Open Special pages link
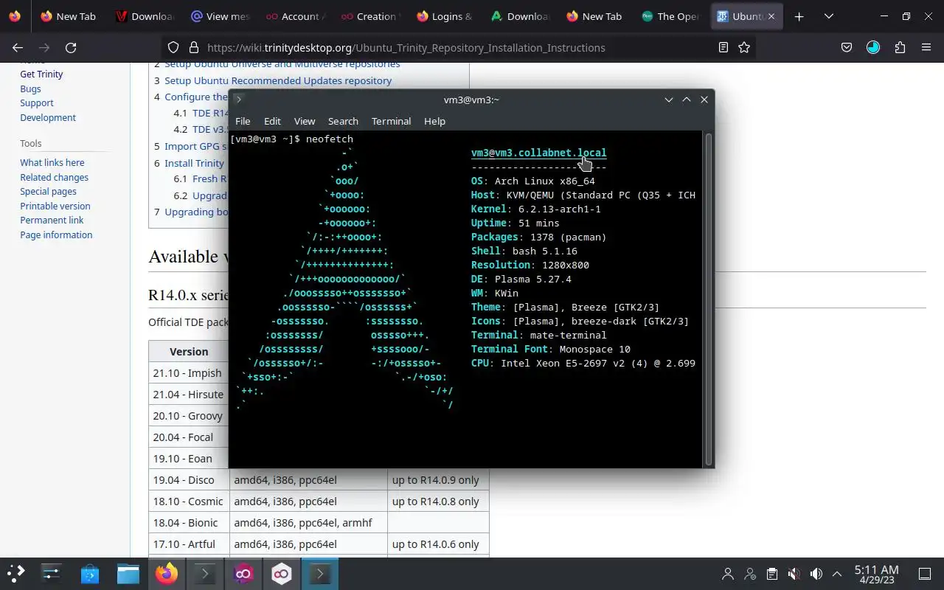Screen dimensions: 944x590 coord(48,191)
